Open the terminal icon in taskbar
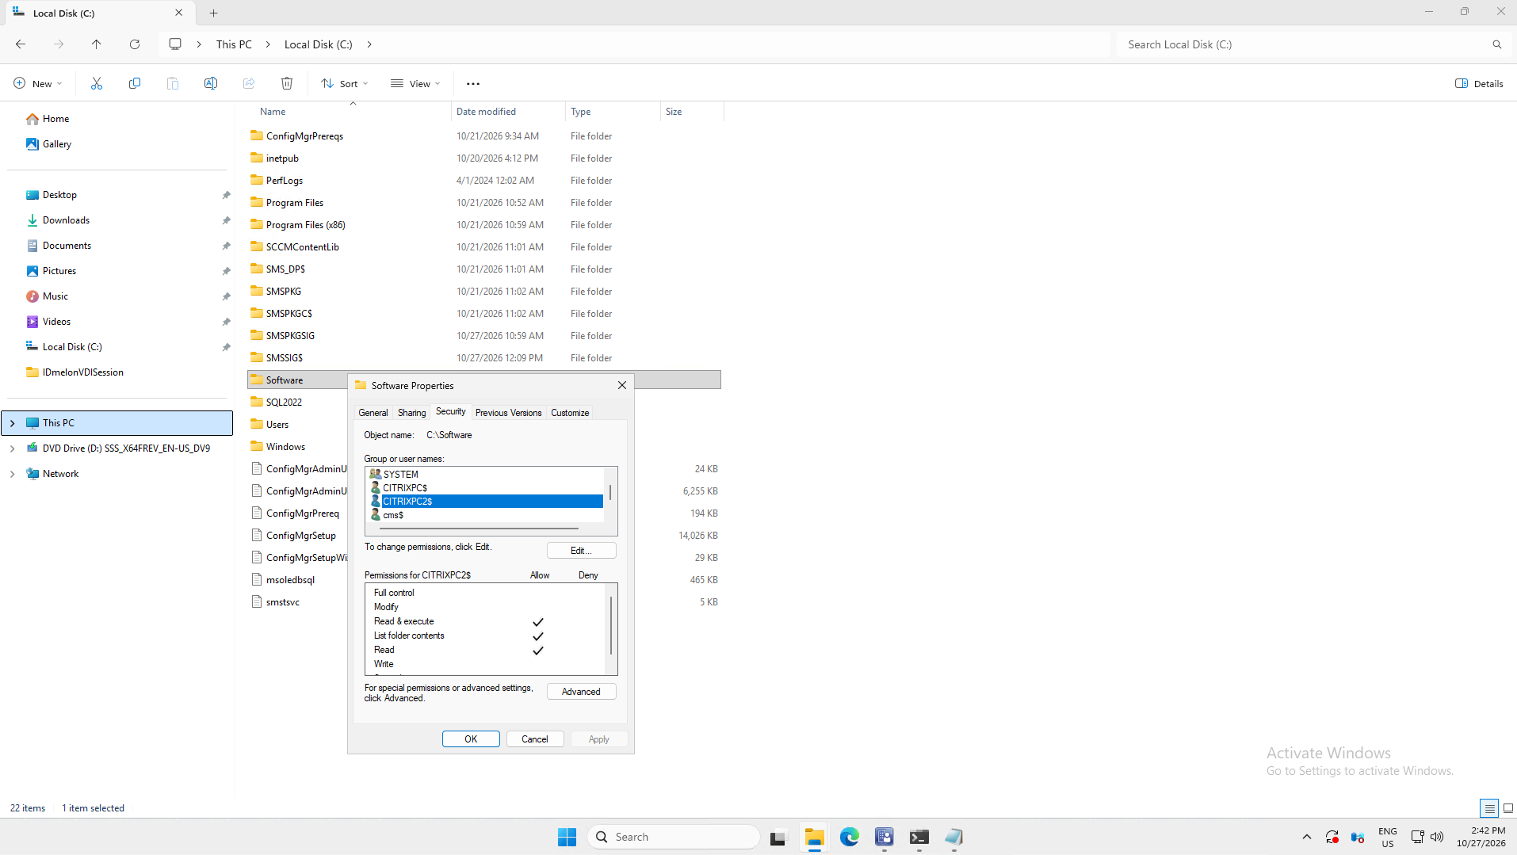The width and height of the screenshot is (1517, 855). [x=919, y=837]
